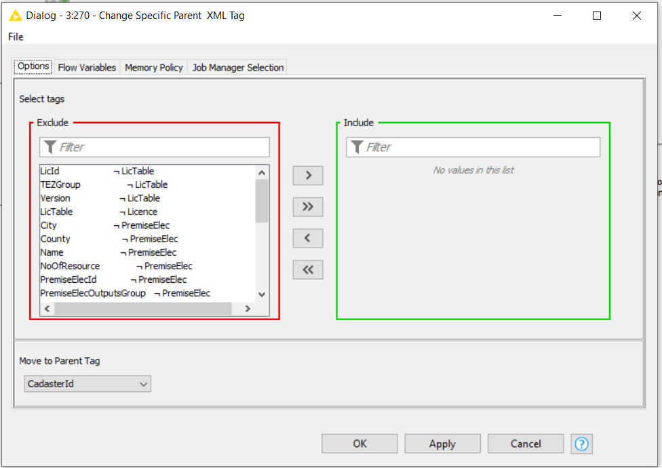
Task: Open the Job Manager Selection tab
Action: tap(237, 67)
